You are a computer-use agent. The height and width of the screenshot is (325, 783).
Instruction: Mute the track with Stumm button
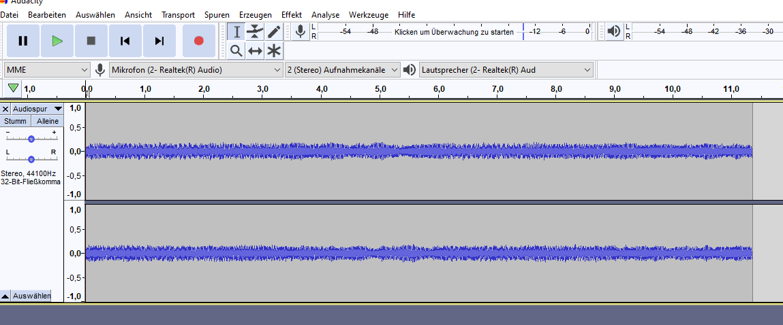16,121
